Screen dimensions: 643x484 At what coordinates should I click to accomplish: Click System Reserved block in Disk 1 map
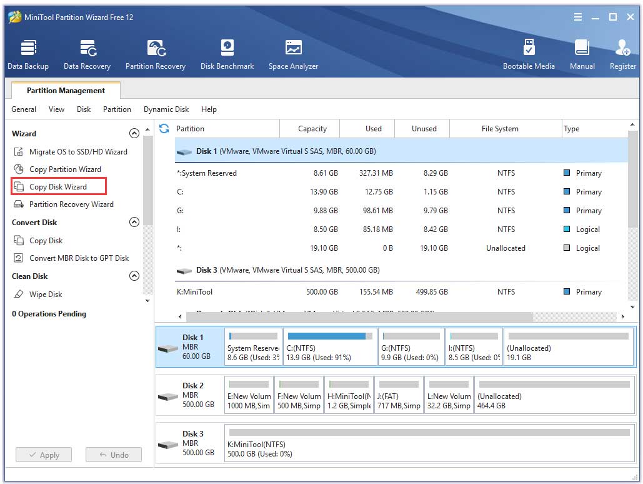[x=254, y=346]
